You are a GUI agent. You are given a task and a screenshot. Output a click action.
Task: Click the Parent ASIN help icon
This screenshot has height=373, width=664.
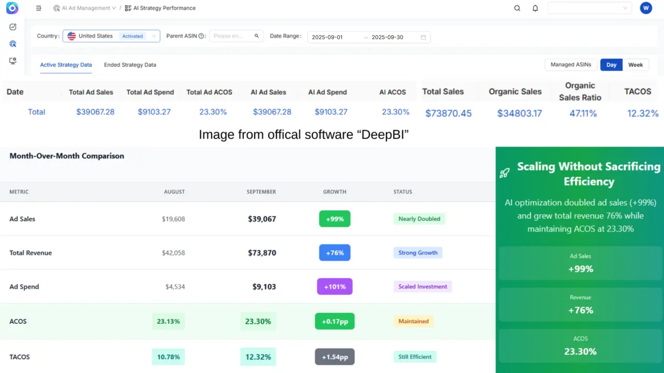coord(201,36)
